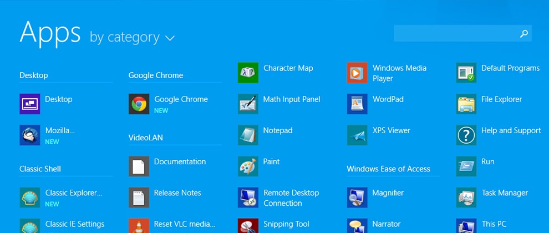The image size is (549, 233).
Task: Launch Paint from the apps list
Action: [248, 166]
